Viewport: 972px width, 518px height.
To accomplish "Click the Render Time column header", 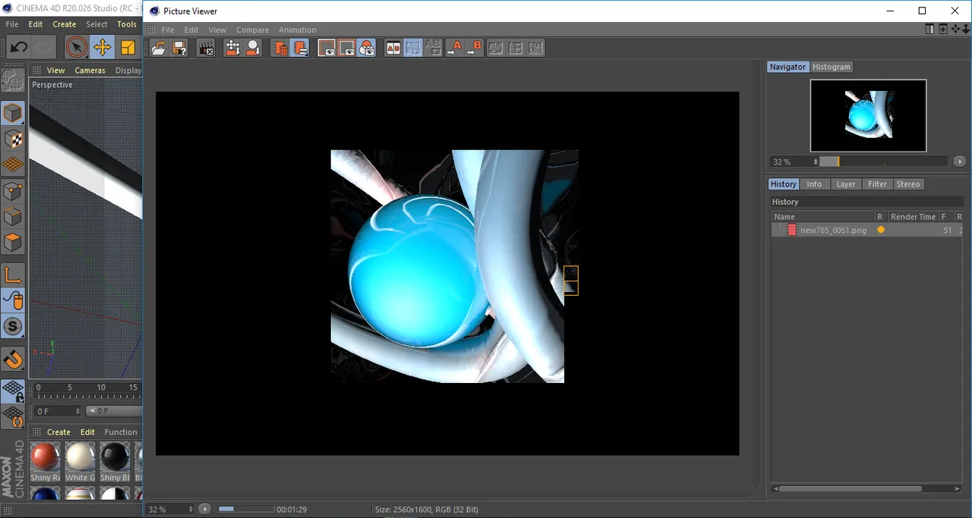I will 913,217.
